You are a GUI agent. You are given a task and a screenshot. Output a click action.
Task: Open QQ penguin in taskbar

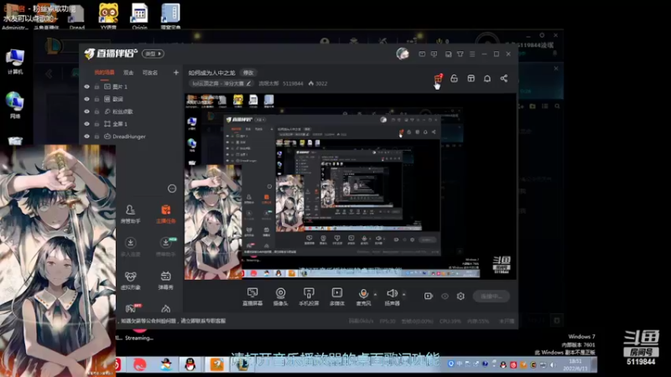[190, 364]
